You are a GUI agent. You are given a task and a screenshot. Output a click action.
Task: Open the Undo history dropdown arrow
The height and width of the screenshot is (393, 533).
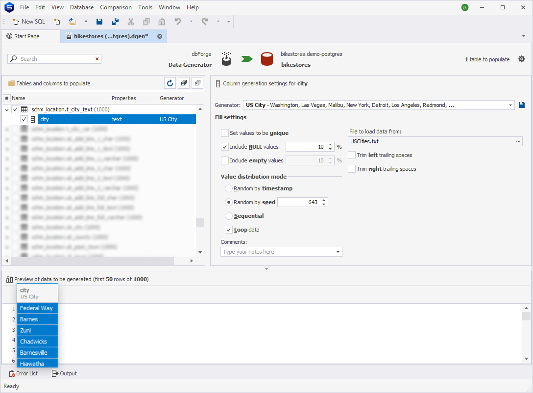pos(191,22)
